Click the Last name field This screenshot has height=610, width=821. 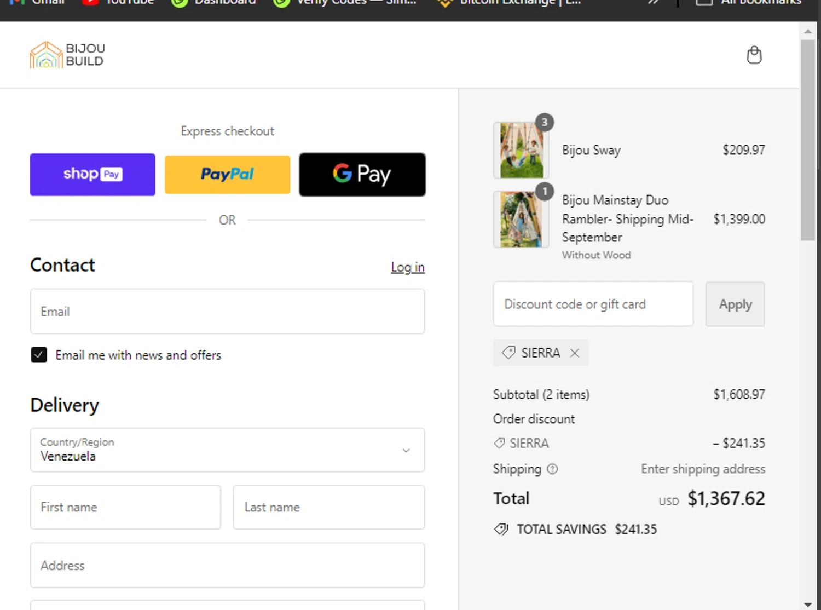coord(328,507)
